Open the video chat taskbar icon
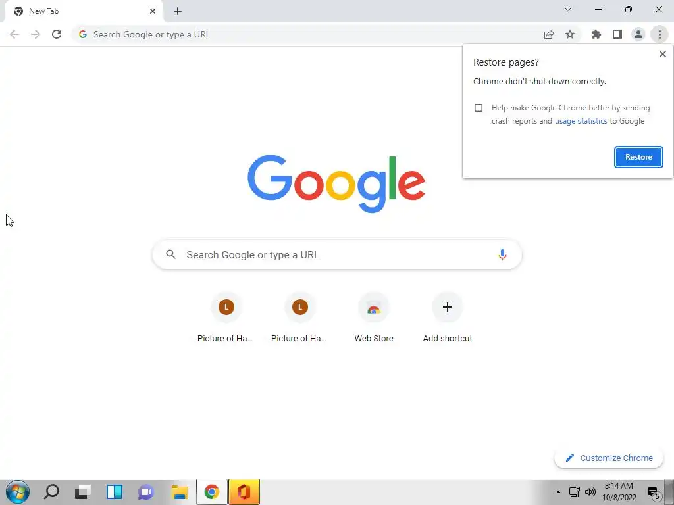 [146, 492]
